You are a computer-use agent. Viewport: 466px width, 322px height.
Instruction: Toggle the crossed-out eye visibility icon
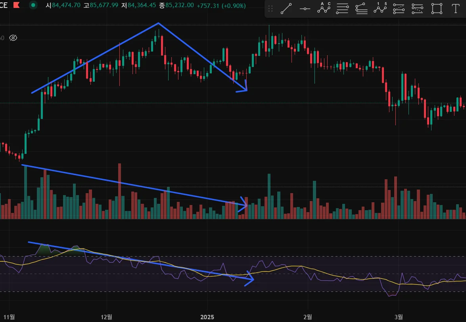pos(13,38)
